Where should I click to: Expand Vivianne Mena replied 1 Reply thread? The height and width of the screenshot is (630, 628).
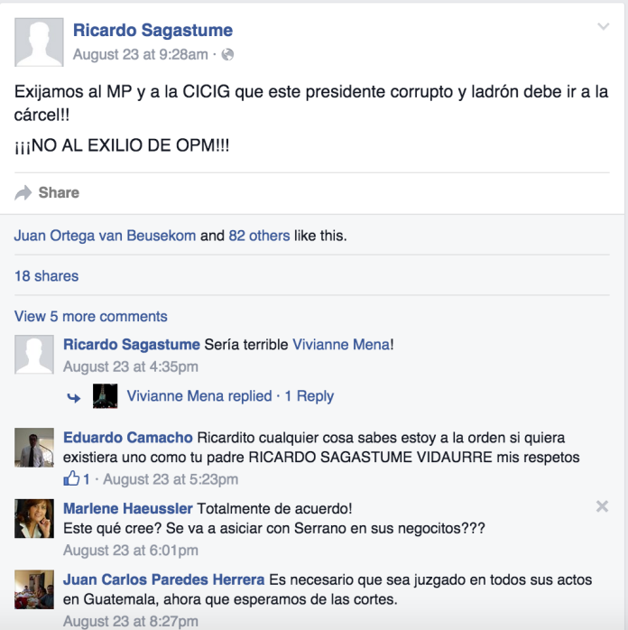point(230,396)
